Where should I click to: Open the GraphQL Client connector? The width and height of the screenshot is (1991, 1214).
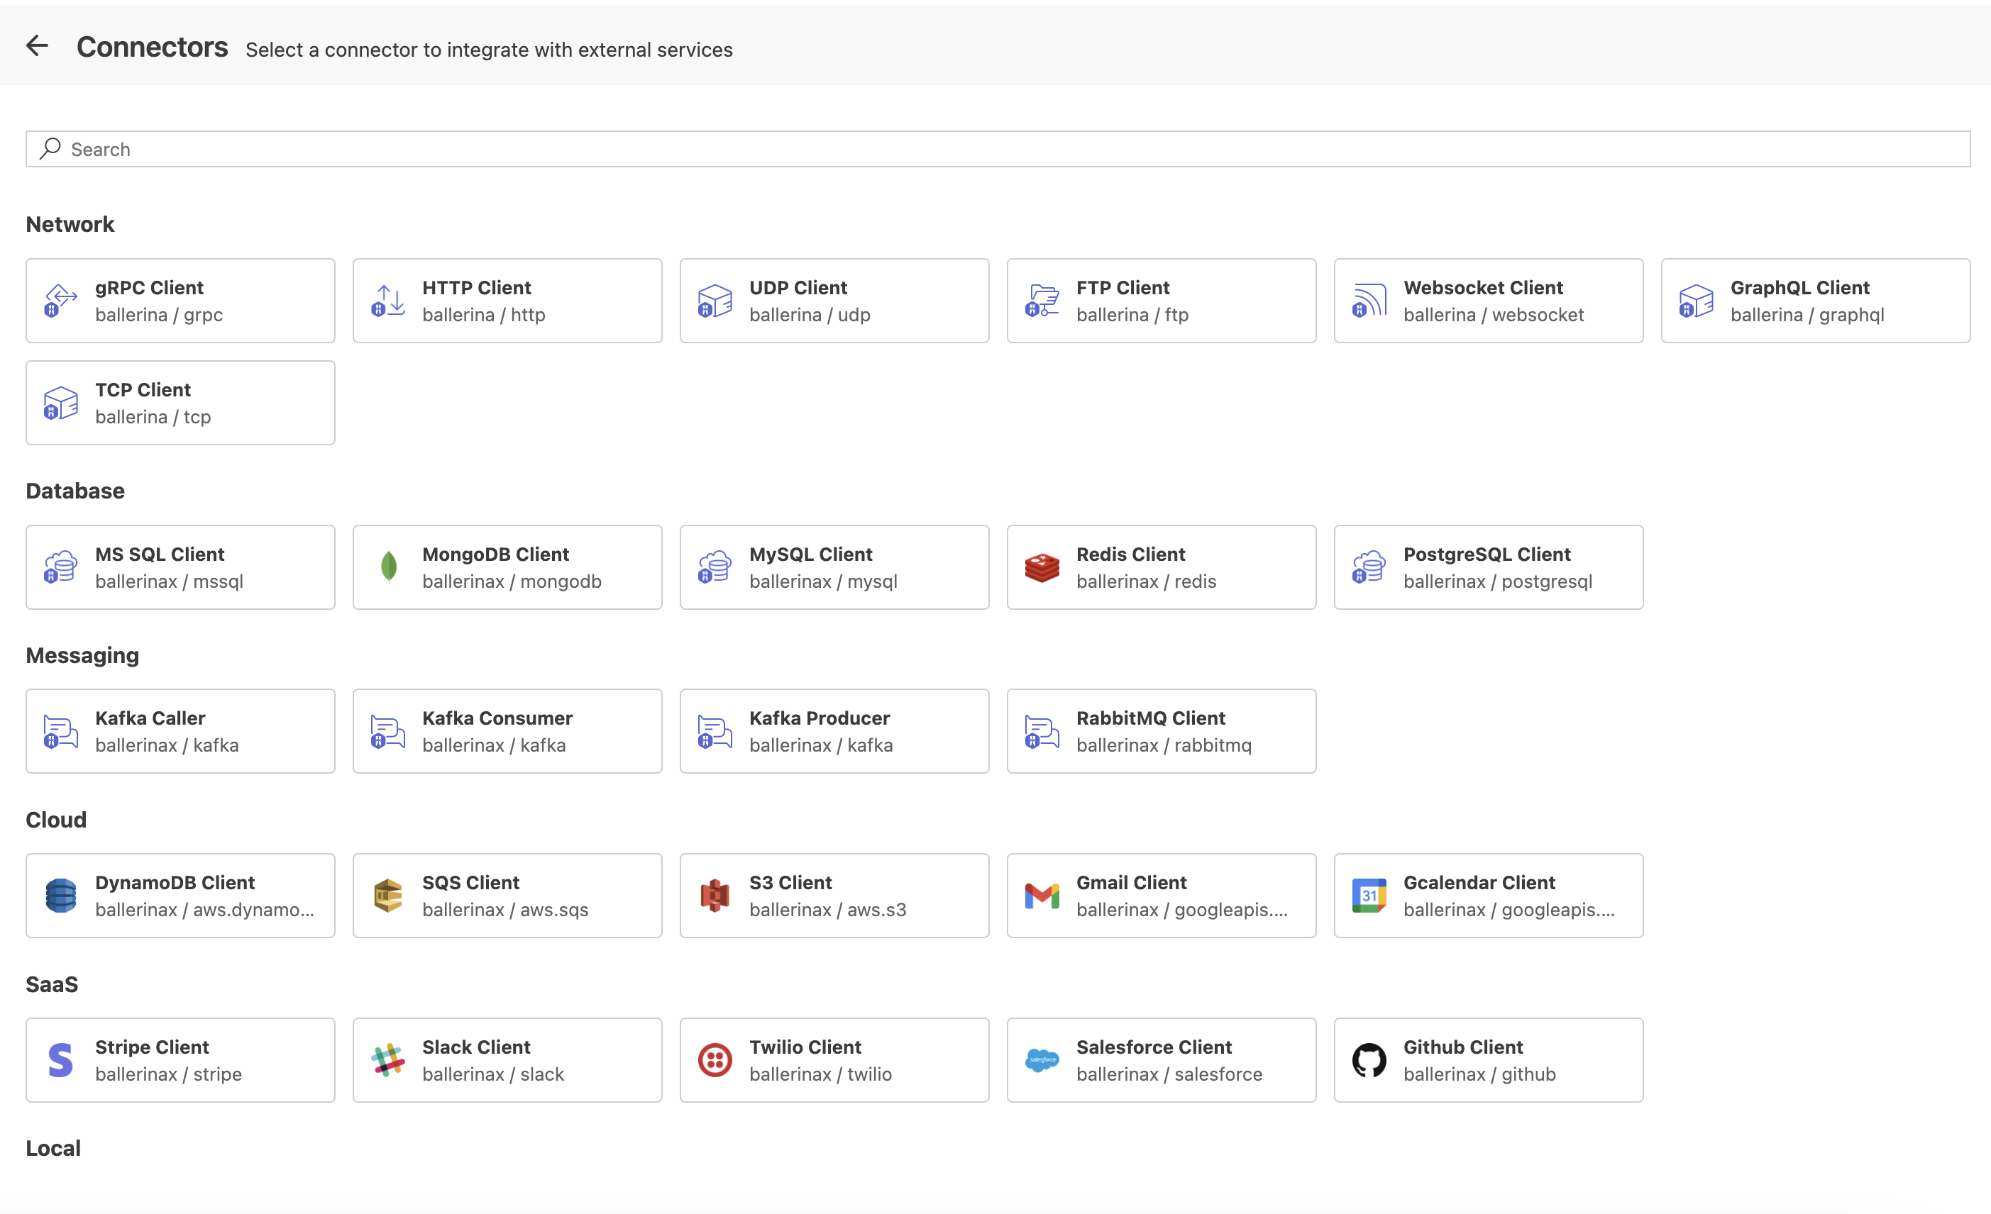(1815, 301)
